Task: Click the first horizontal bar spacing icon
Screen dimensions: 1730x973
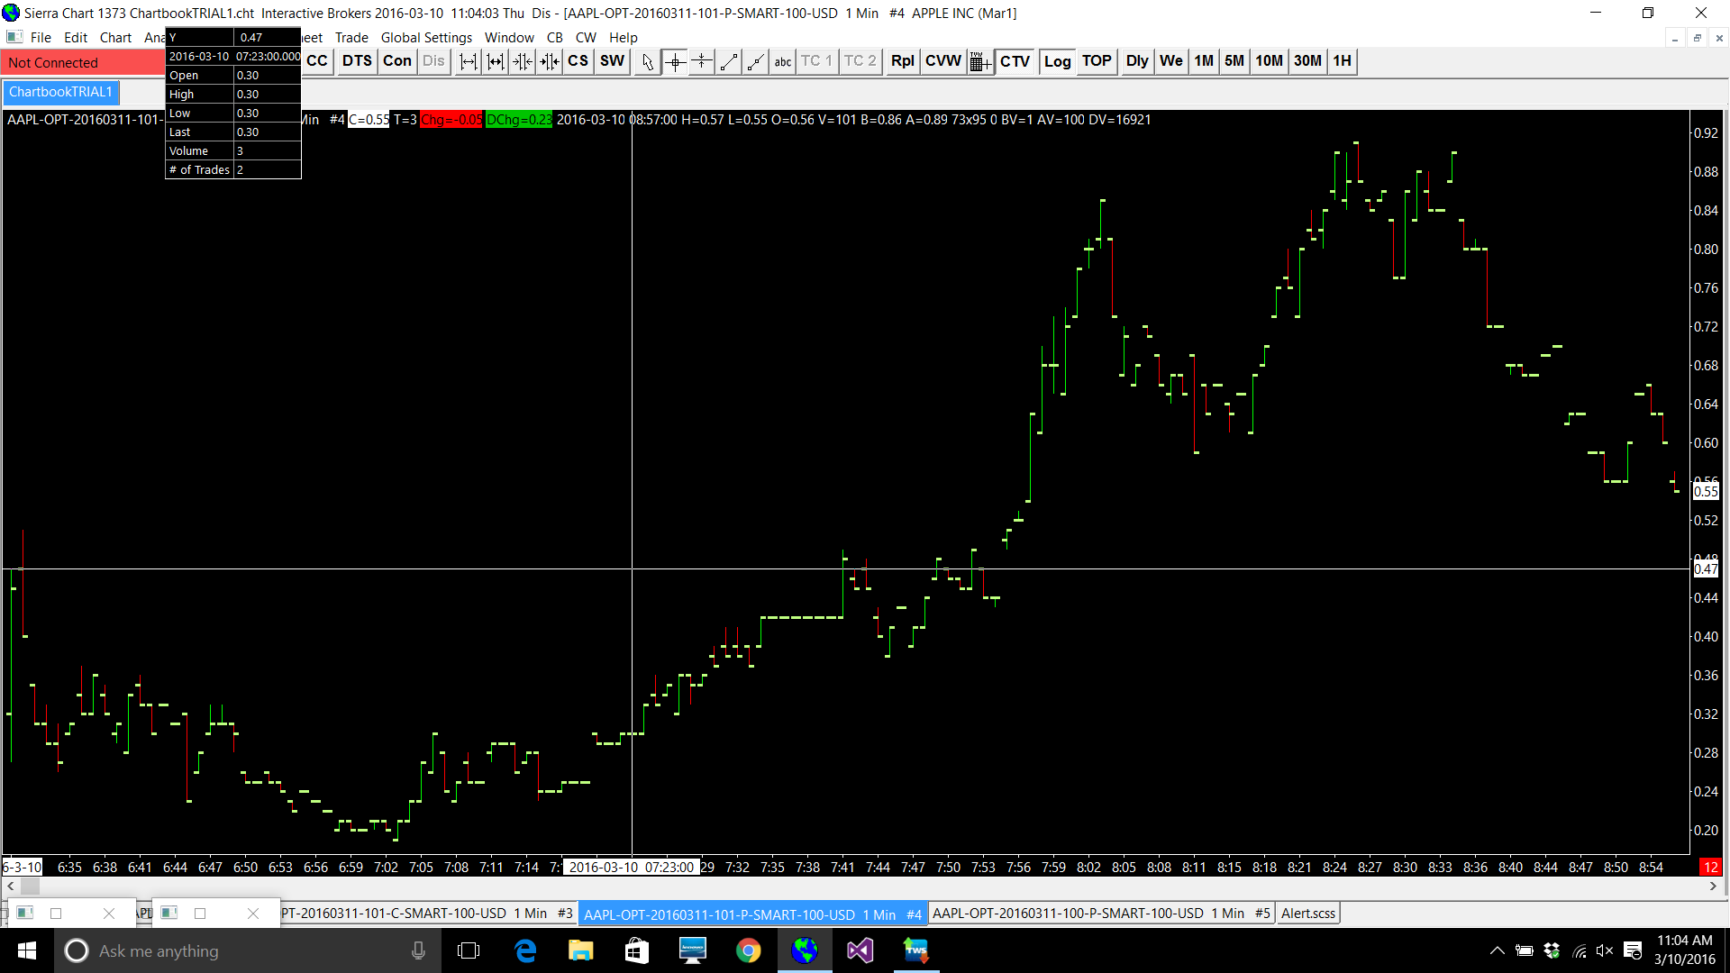Action: click(469, 61)
